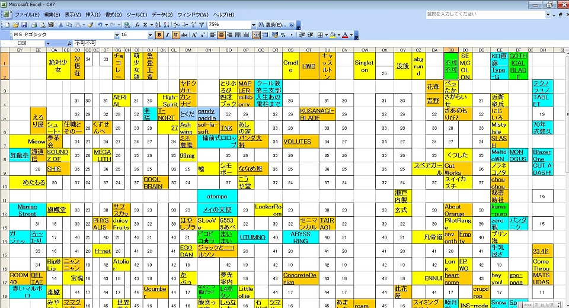Screen dimensions: 569x308
Task: Open Excel Help question mark icon
Action: pyautogui.click(x=292, y=25)
